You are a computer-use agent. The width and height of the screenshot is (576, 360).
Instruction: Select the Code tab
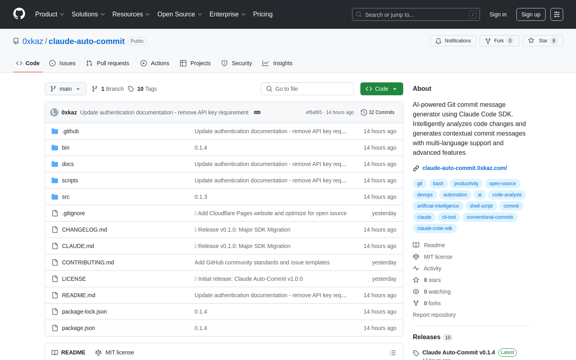click(x=28, y=63)
